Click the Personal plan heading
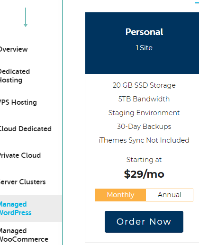 (144, 32)
